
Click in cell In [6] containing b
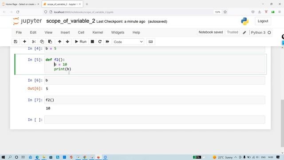[x=155, y=80]
